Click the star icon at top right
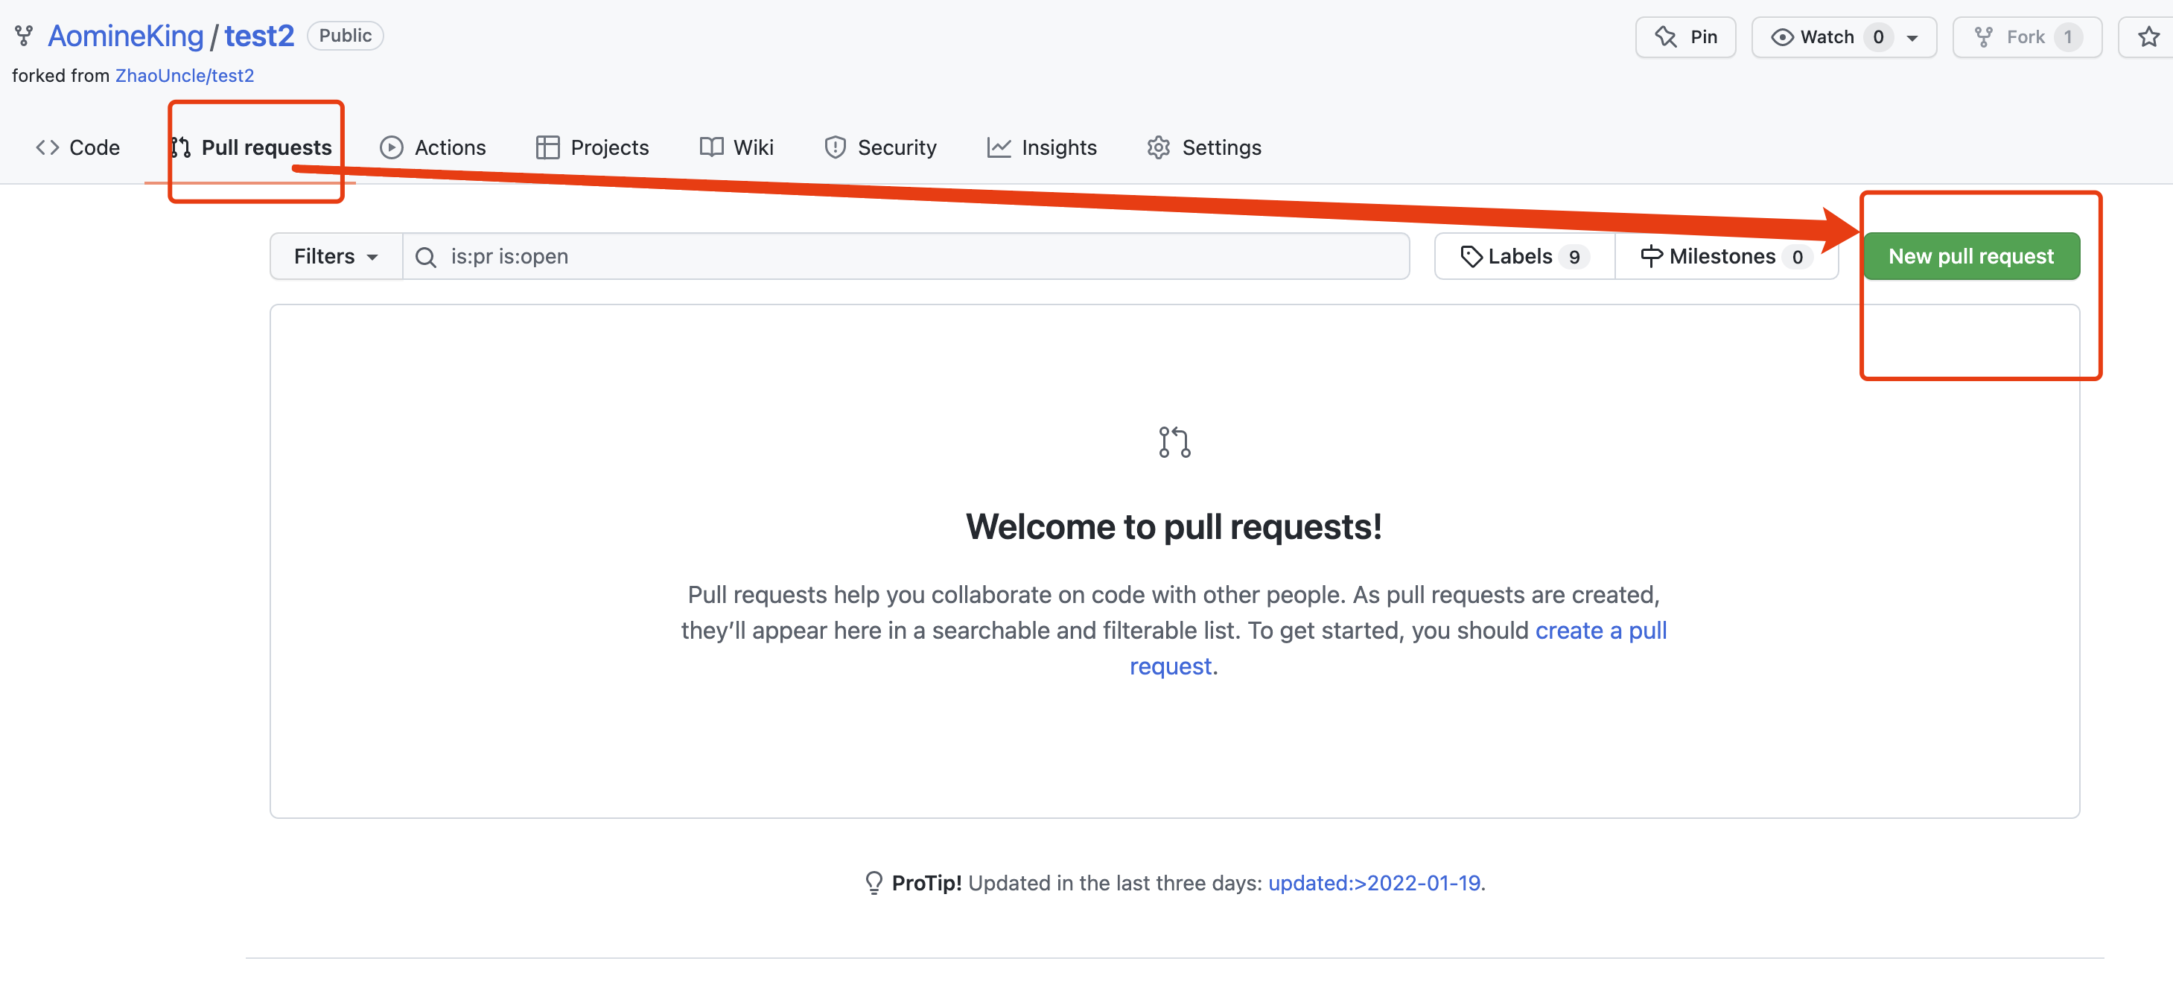 2148,37
